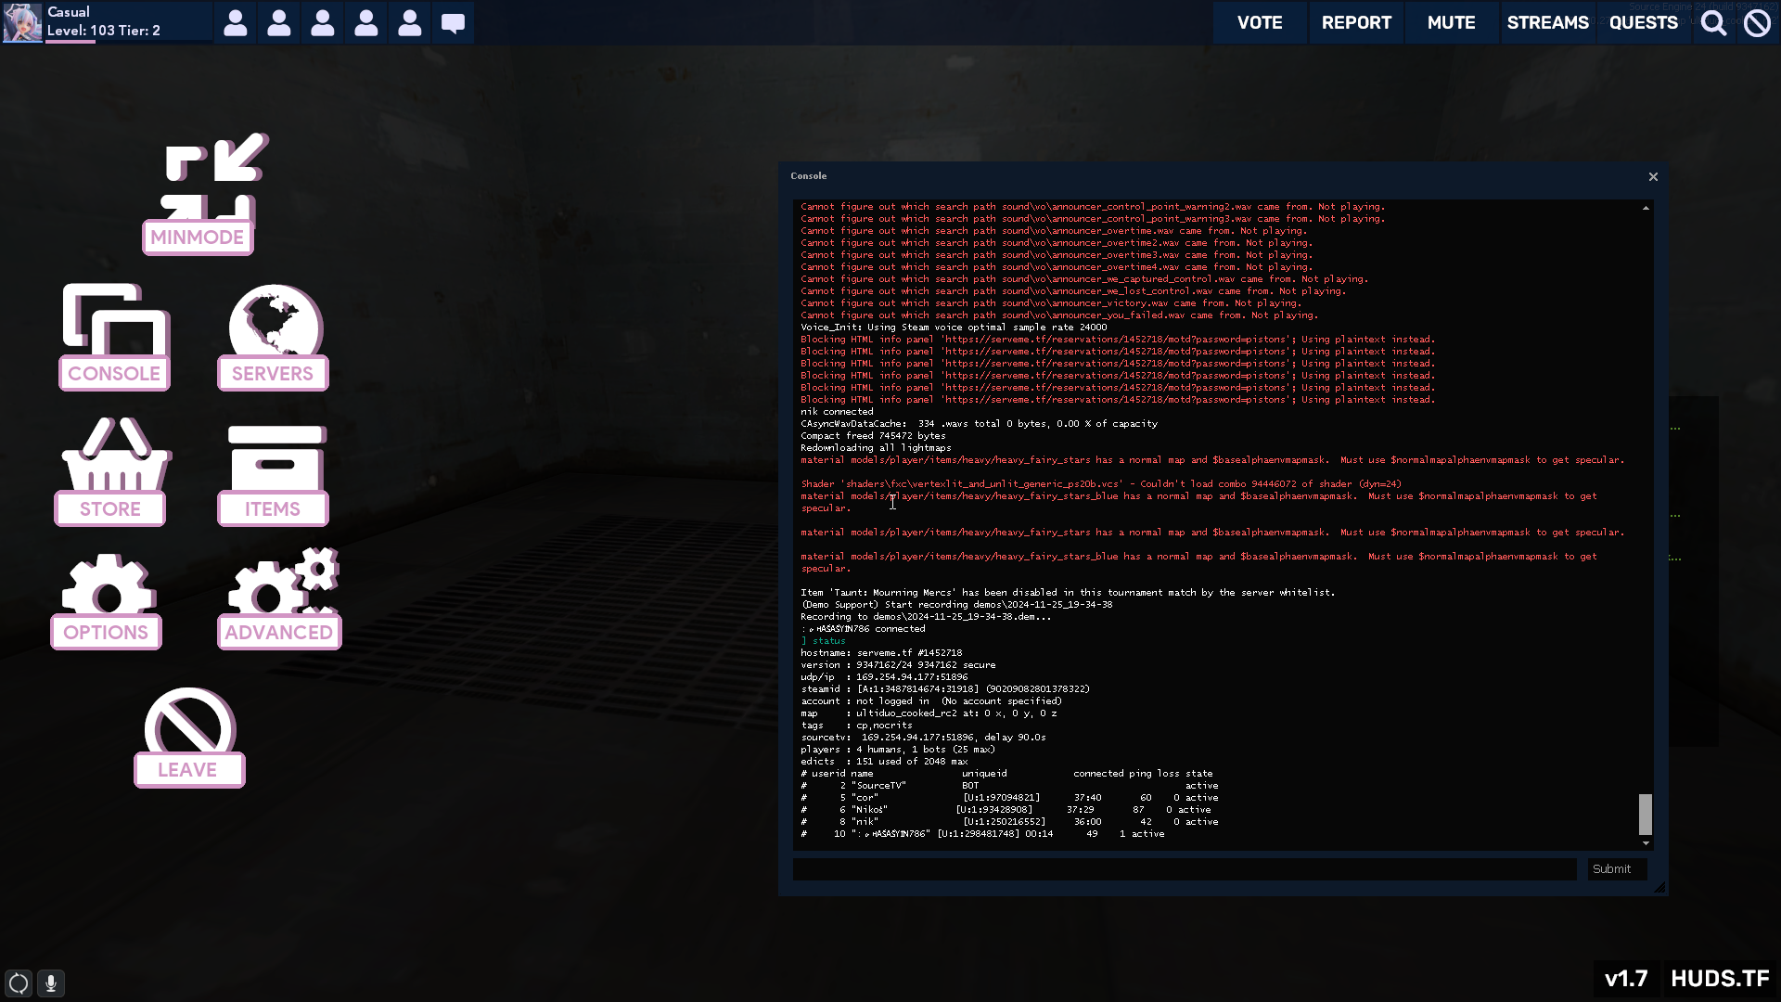Open the REPORT menu item

1356,22
